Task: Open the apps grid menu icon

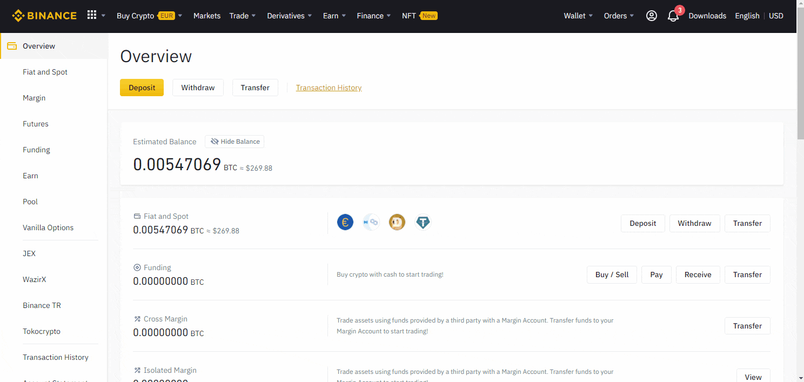Action: pyautogui.click(x=92, y=15)
